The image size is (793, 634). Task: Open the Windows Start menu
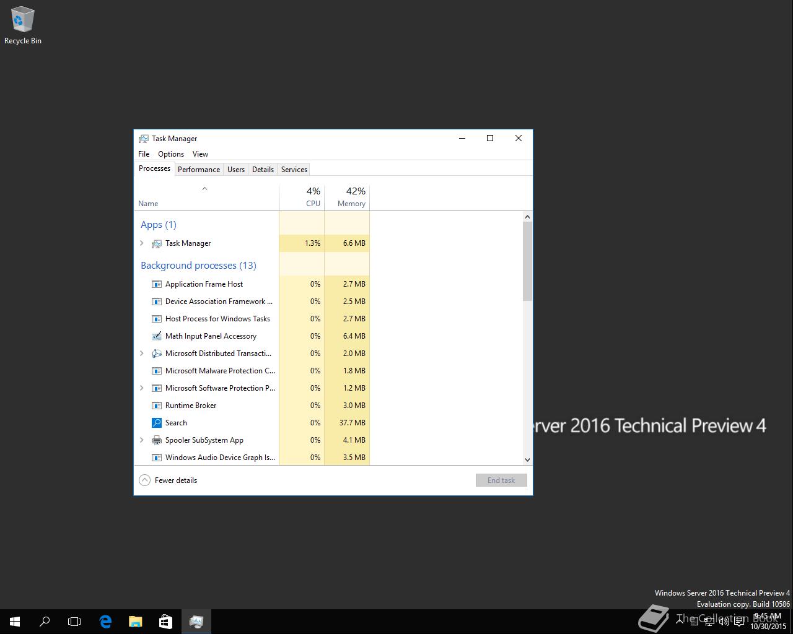click(15, 622)
